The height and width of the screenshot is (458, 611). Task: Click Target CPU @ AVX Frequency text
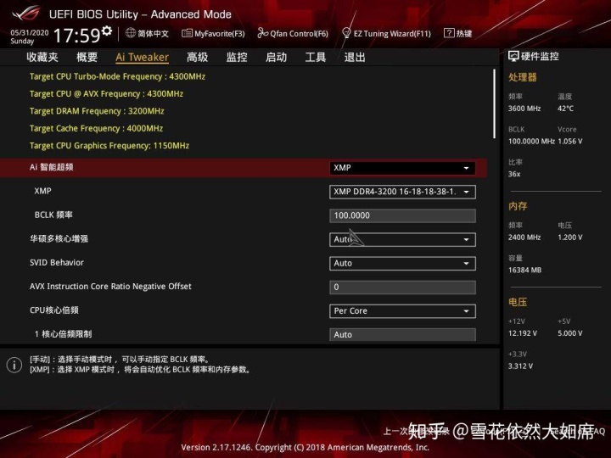pyautogui.click(x=106, y=94)
